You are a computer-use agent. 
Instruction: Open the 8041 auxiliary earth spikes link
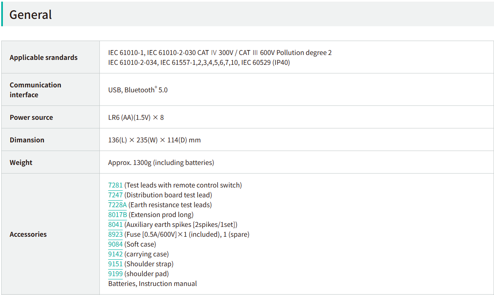click(115, 224)
